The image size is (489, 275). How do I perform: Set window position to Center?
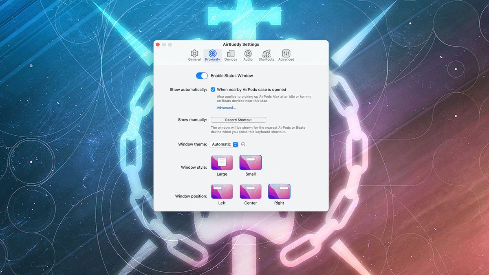[x=250, y=191]
